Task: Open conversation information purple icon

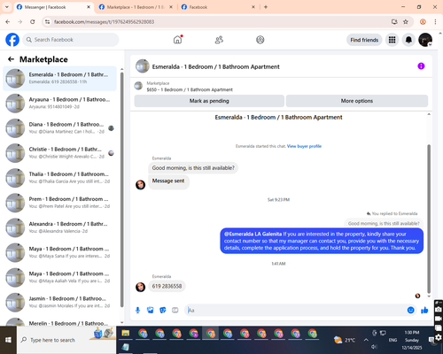Action: click(421, 66)
